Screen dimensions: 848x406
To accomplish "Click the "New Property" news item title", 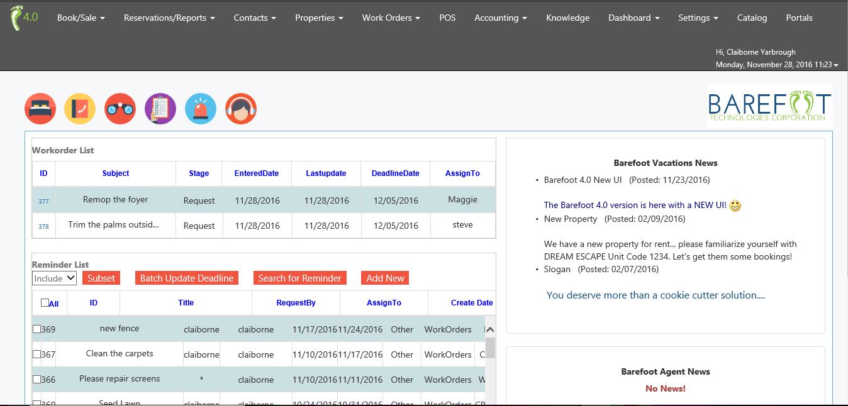I will [571, 219].
